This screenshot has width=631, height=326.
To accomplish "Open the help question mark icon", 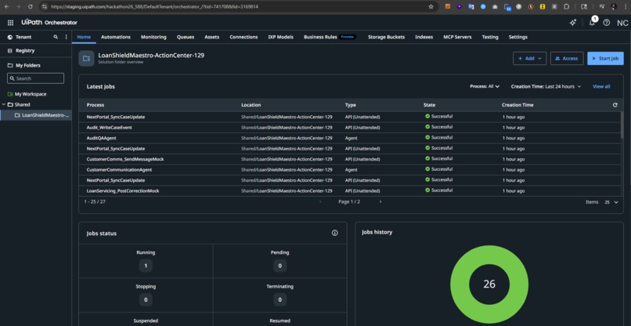I will point(607,23).
